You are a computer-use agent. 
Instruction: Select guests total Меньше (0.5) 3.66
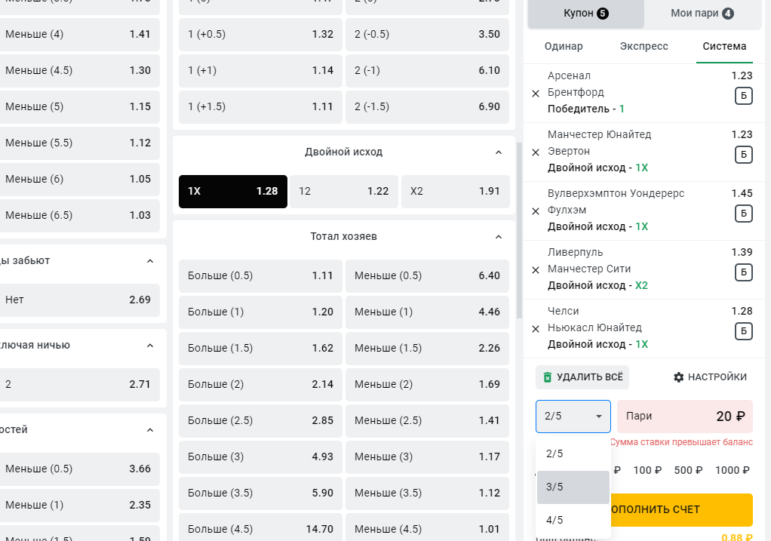78,469
